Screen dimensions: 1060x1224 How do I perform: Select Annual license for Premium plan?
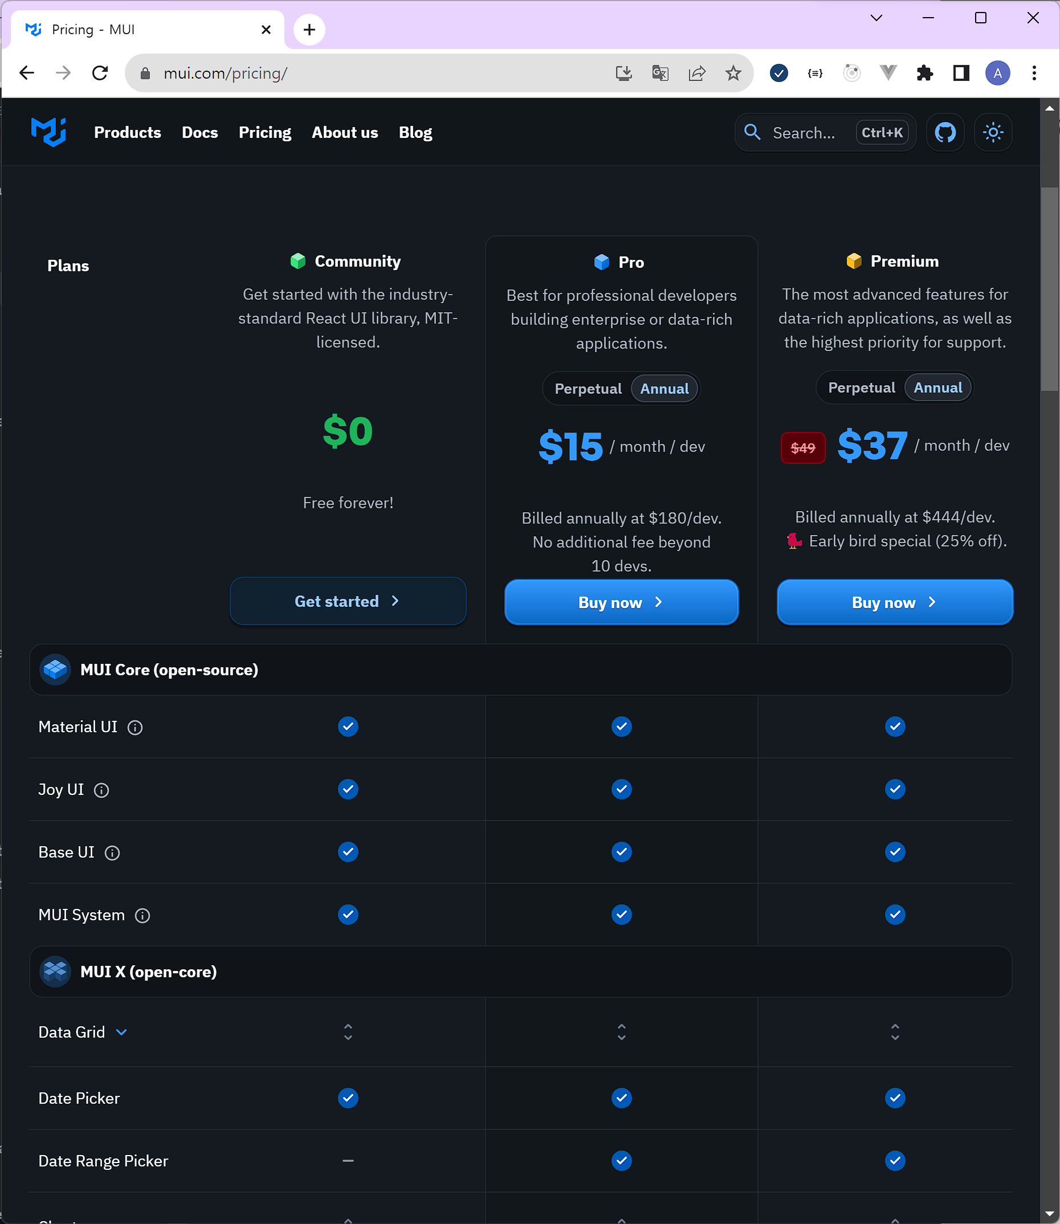[937, 387]
